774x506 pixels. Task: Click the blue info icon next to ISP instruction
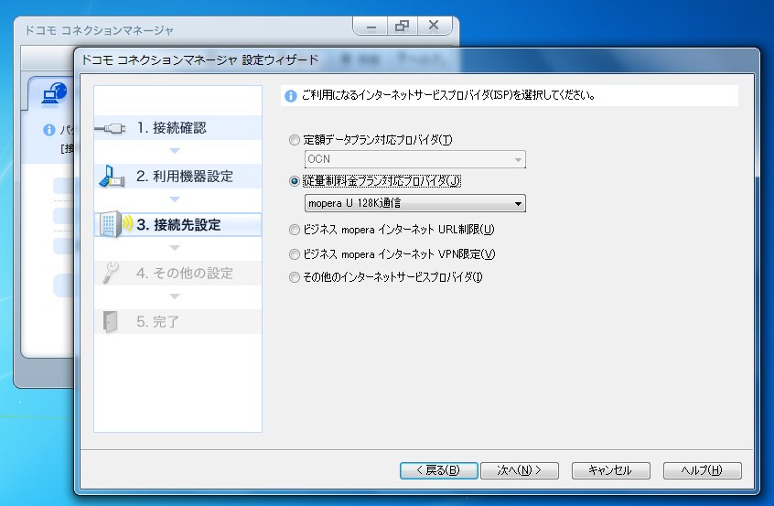[291, 95]
